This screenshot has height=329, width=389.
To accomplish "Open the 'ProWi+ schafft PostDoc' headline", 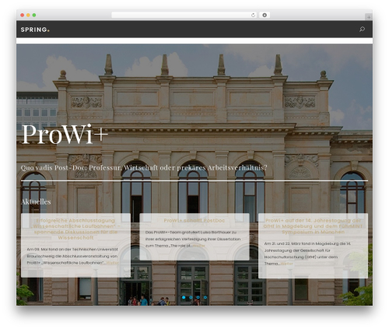I will [194, 220].
